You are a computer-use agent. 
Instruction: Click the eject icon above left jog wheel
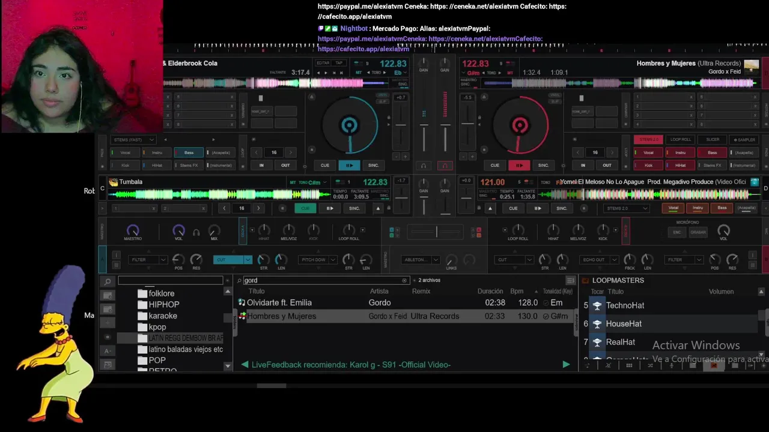(x=311, y=97)
